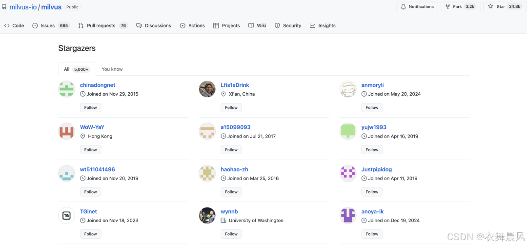Follow user a15099093

231,150
